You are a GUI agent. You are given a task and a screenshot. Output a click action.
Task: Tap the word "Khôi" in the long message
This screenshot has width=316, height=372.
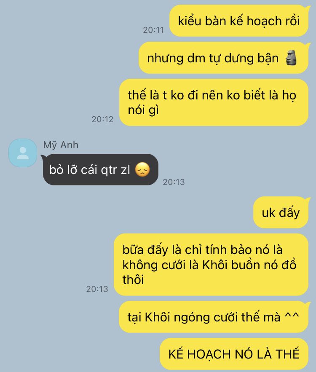coord(215,265)
